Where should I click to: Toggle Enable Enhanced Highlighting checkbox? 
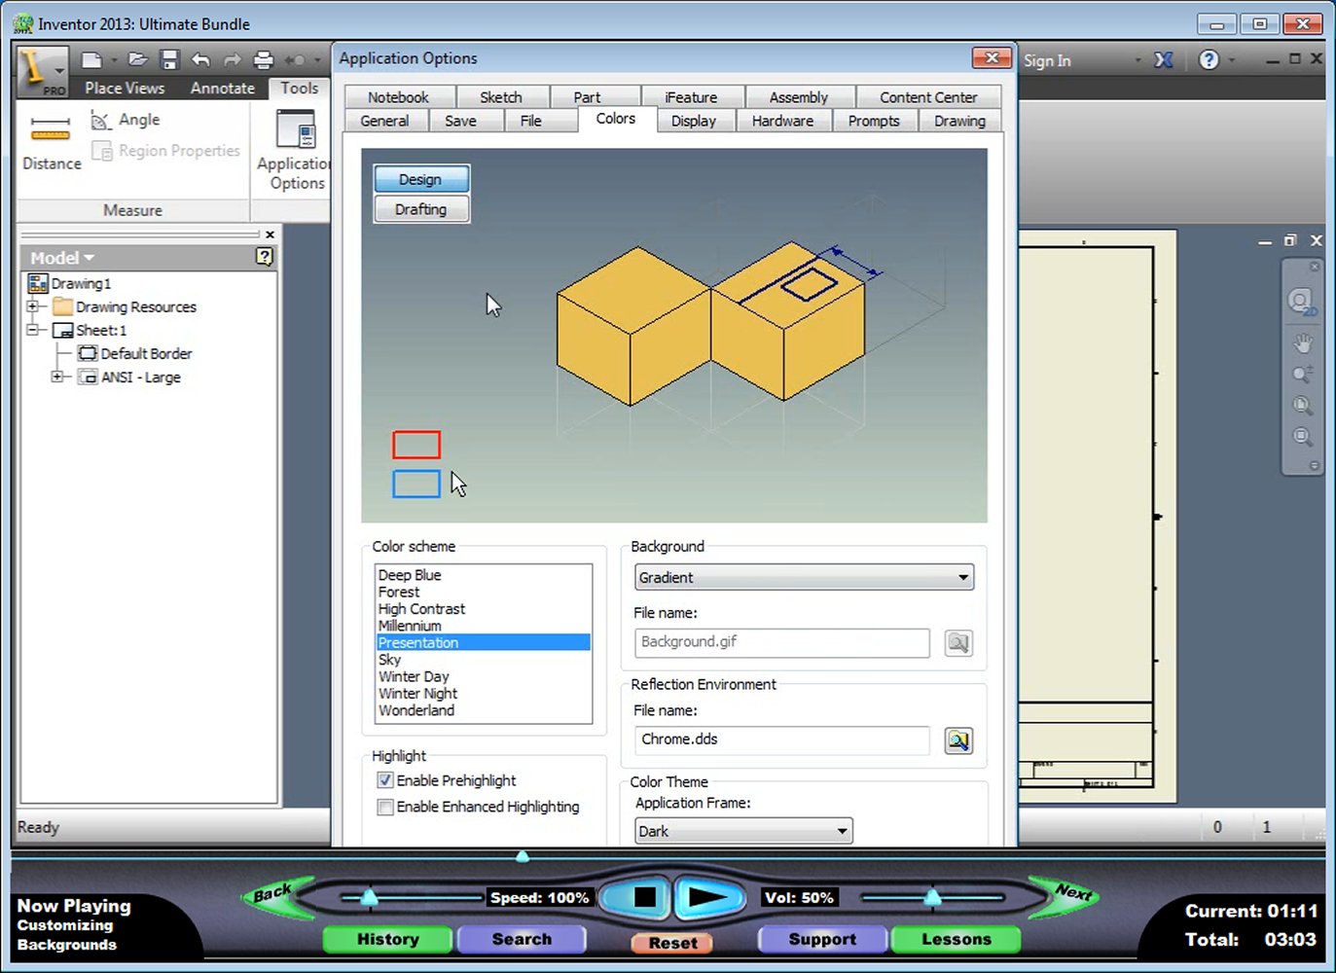tap(385, 807)
